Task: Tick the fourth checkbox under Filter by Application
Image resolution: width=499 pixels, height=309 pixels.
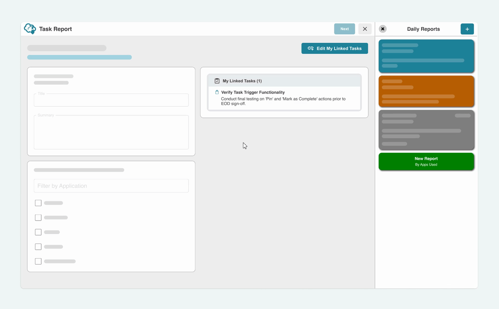Action: coord(38,247)
